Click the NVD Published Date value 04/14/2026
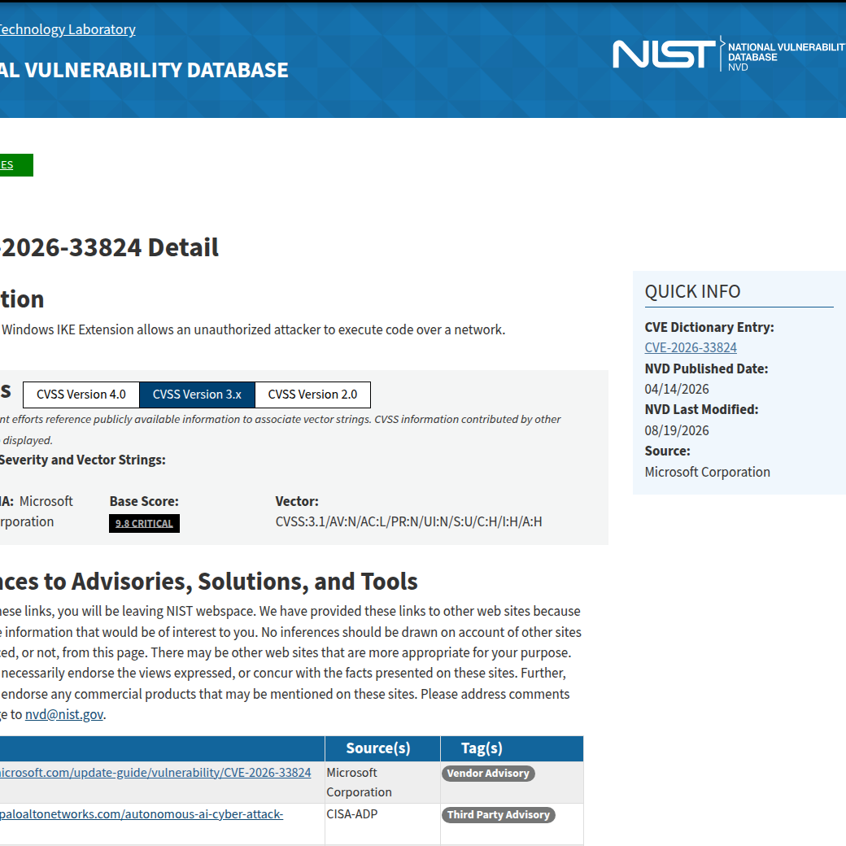 [x=677, y=389]
